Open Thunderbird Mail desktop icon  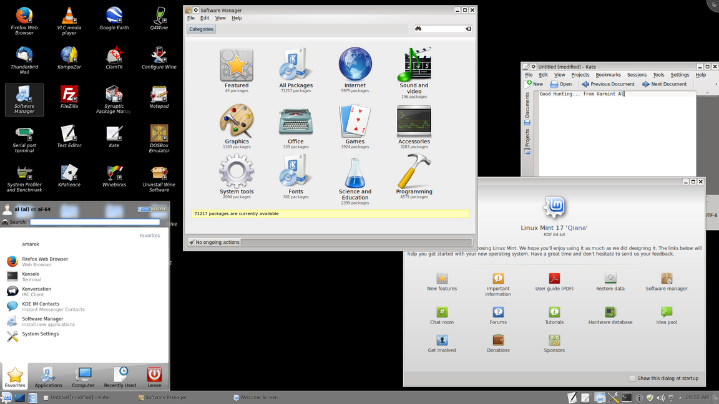[24, 60]
